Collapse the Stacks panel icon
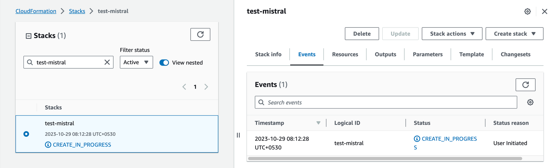Viewport: 555px width, 168px height. [x=29, y=36]
